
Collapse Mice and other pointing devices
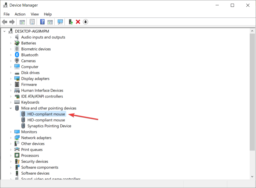pos(11,108)
